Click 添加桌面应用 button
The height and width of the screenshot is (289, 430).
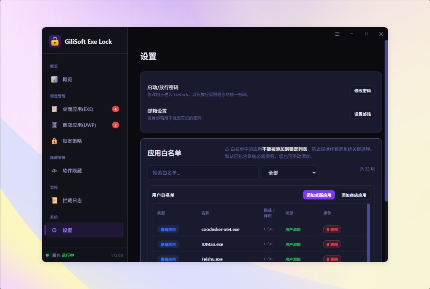point(319,195)
